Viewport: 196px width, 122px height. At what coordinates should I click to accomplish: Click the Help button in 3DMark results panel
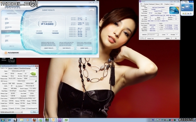pyautogui.click(x=92, y=10)
